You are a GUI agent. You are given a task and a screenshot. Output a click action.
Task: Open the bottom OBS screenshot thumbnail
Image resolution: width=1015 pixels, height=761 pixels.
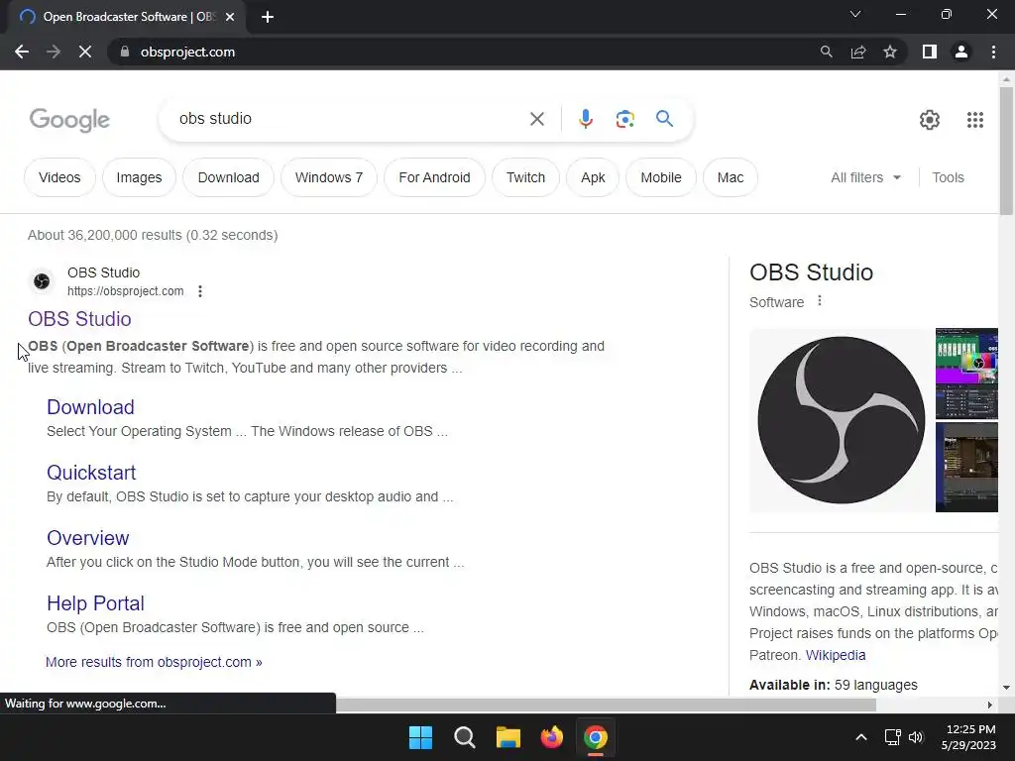pyautogui.click(x=966, y=468)
